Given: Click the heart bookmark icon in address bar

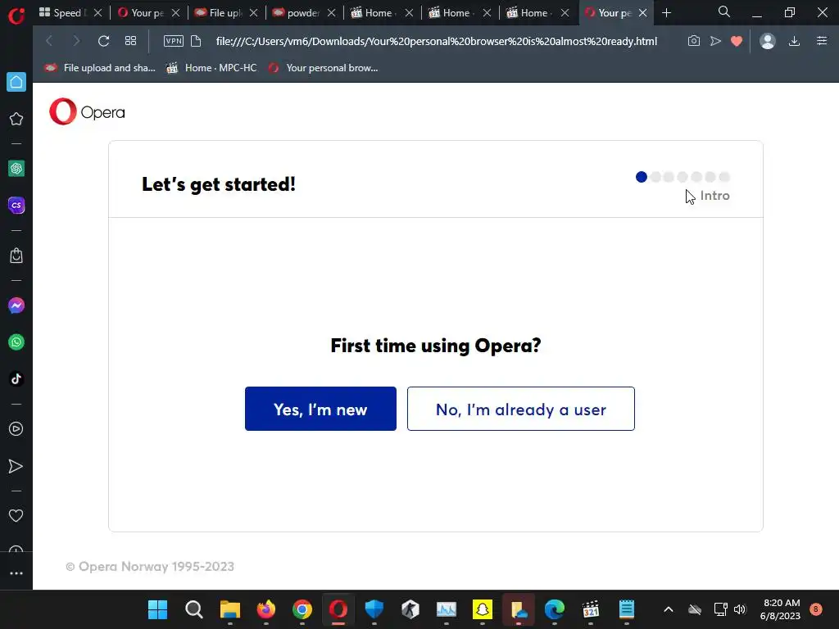Looking at the screenshot, I should point(737,41).
